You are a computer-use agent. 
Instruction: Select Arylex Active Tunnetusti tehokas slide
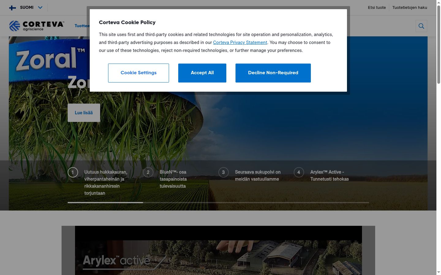click(330, 176)
